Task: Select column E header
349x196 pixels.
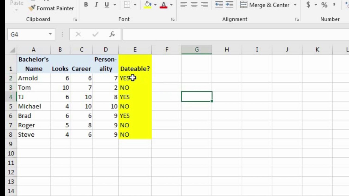Action: click(x=135, y=50)
